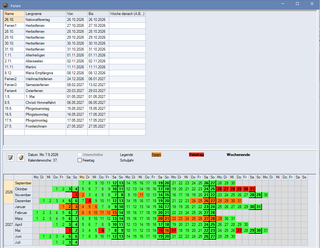Select the Weihnachtsferien cell
This screenshot has height=248, width=320.
[x=45, y=79]
